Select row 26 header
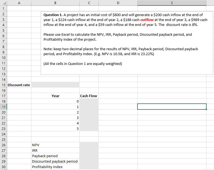 click(3, 145)
